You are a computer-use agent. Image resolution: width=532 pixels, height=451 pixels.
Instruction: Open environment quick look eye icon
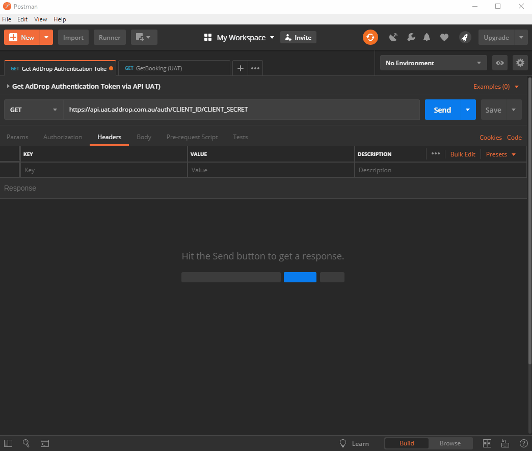tap(500, 63)
